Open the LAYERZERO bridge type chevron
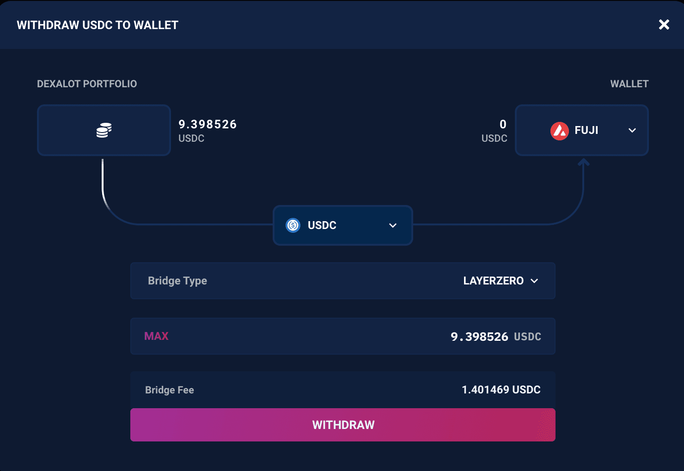This screenshot has width=684, height=471. click(534, 281)
